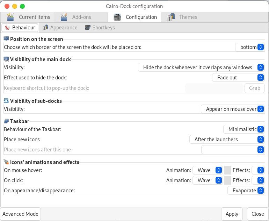Viewport: 269px width, 221px height.
Task: Click the Add-ons tab icon
Action: pyautogui.click(x=64, y=17)
